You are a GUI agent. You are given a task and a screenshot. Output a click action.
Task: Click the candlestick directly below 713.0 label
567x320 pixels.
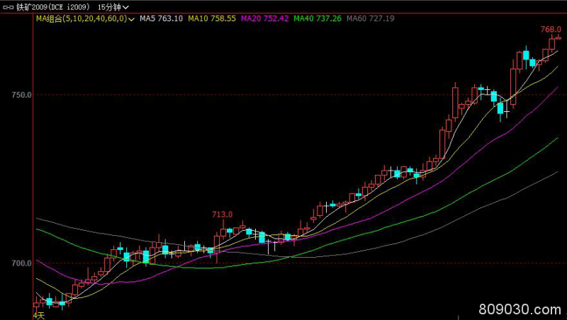(223, 232)
